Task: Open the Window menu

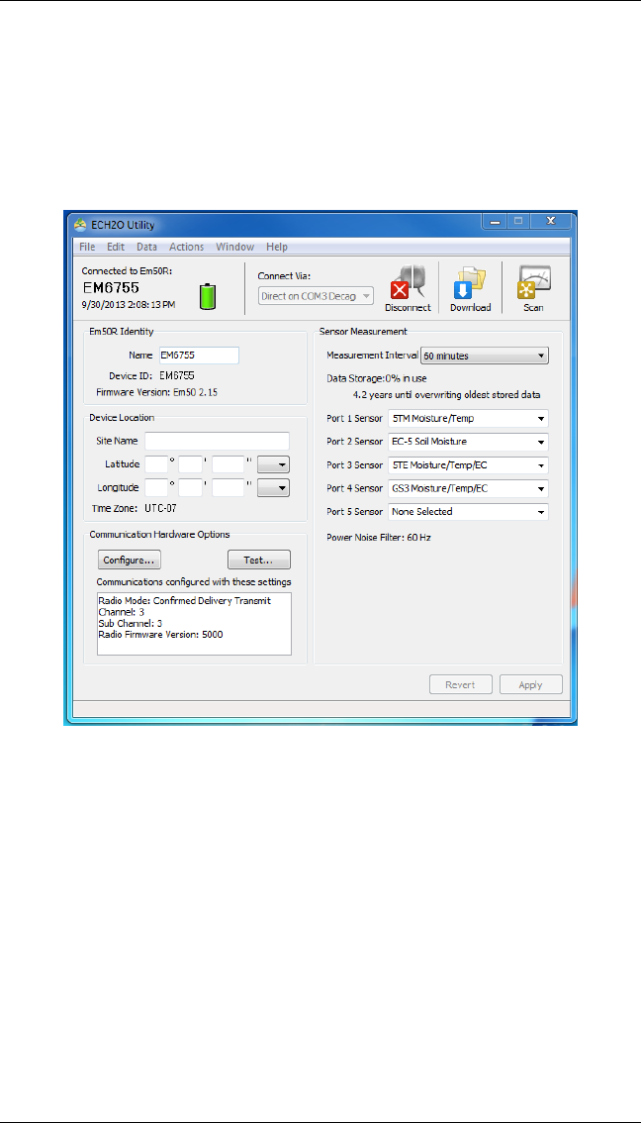Action: coord(234,247)
